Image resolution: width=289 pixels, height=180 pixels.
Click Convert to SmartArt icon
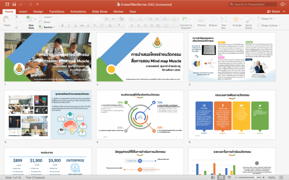click(185, 19)
